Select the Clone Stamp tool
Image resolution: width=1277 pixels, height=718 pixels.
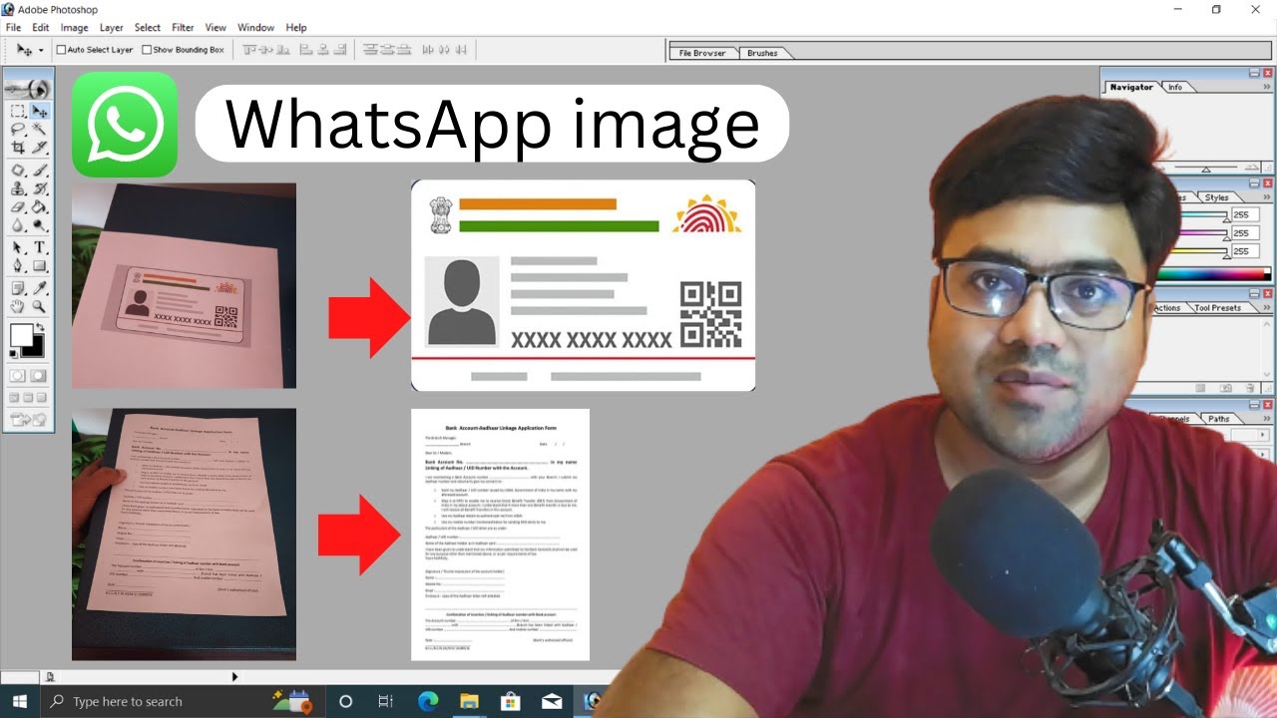pyautogui.click(x=18, y=188)
